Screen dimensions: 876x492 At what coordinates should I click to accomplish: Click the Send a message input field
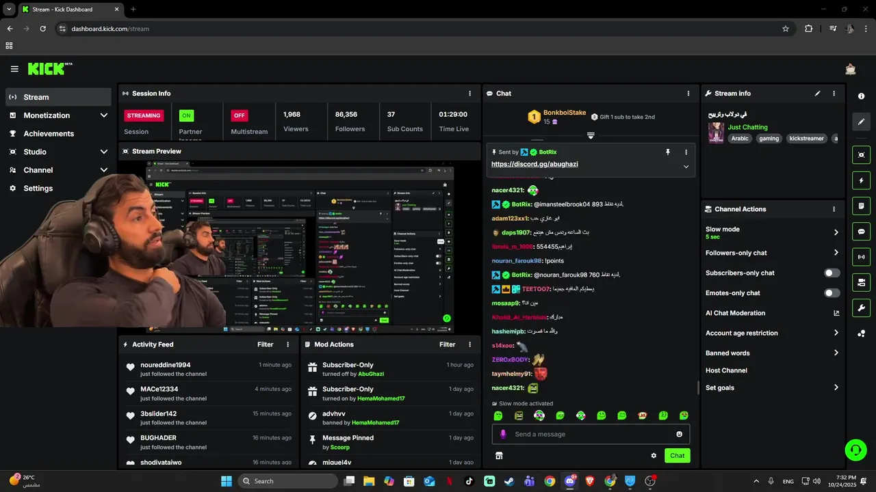point(591,434)
